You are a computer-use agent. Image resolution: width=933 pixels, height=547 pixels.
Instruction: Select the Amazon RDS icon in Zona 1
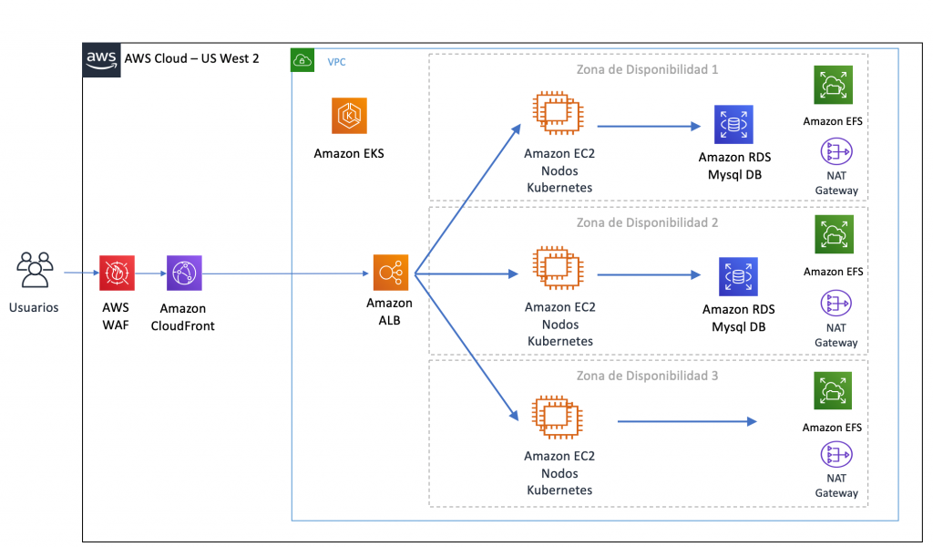coord(734,124)
